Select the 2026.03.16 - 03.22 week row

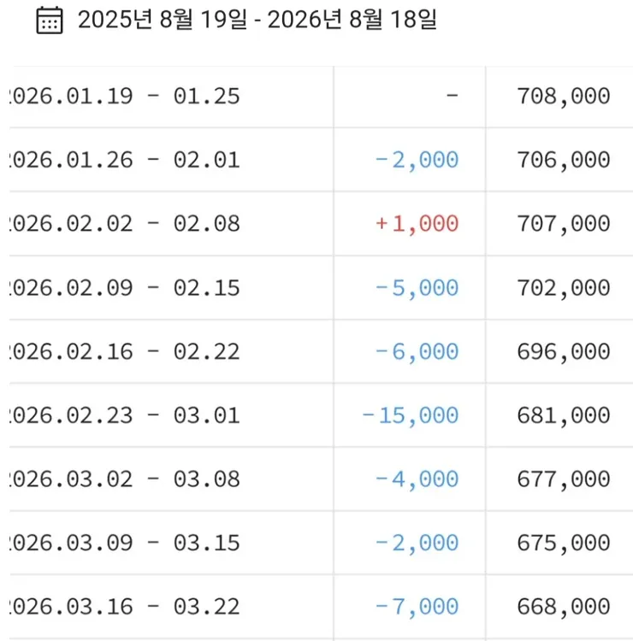pos(322,607)
